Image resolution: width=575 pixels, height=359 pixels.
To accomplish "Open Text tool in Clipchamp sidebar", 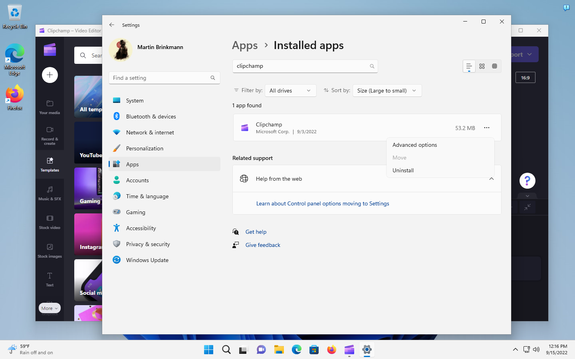I will tap(50, 279).
